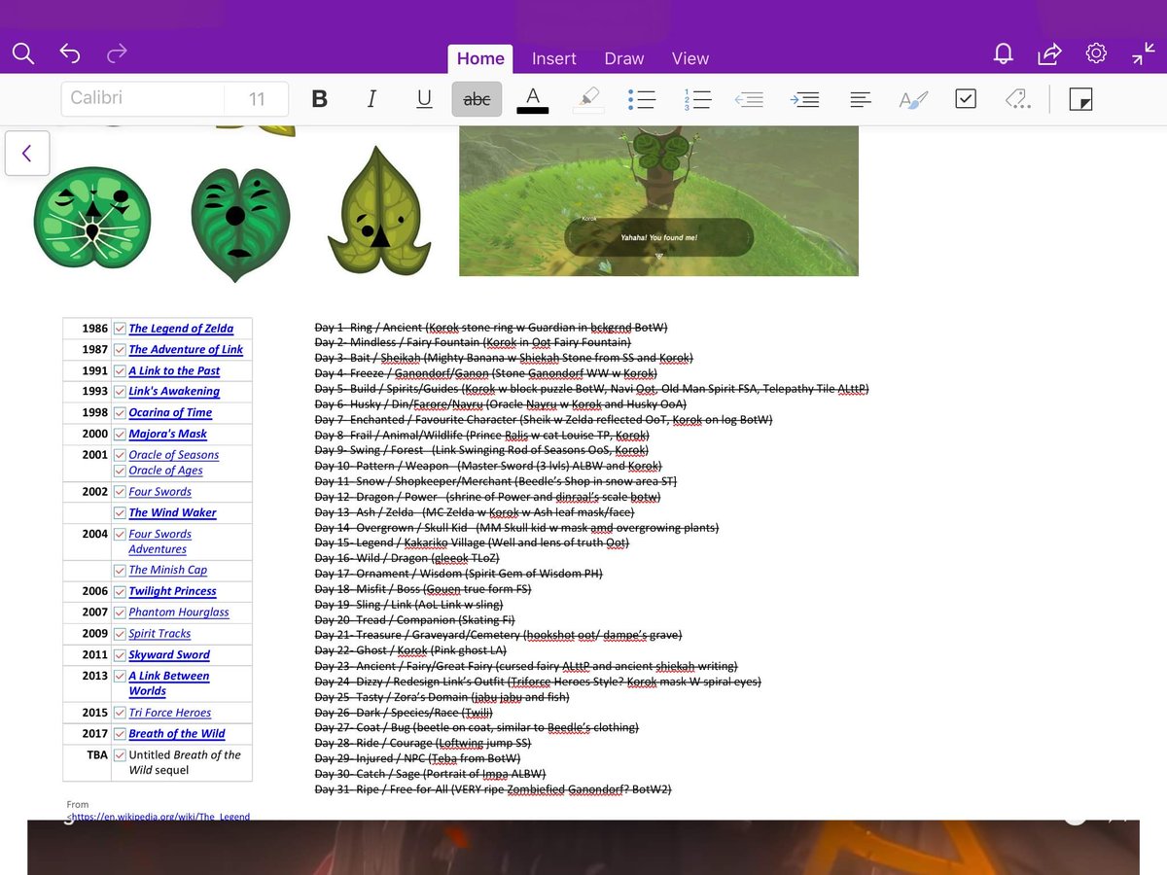1167x875 pixels.
Task: Select 'Untitled Breath of the Wild sequel' text
Action: click(185, 762)
